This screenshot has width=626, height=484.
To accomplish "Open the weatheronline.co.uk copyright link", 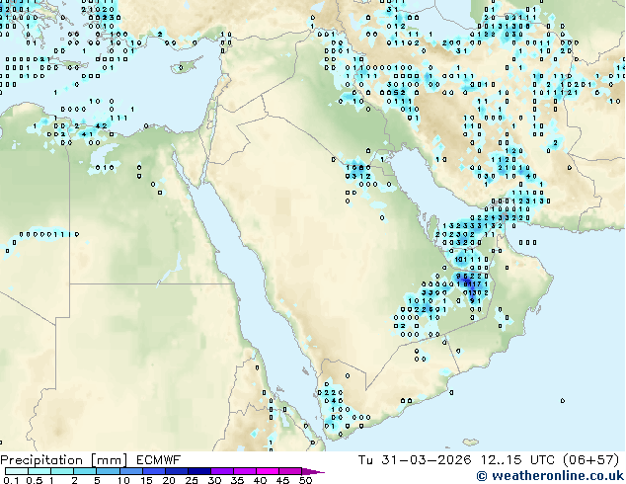I will tap(550, 476).
